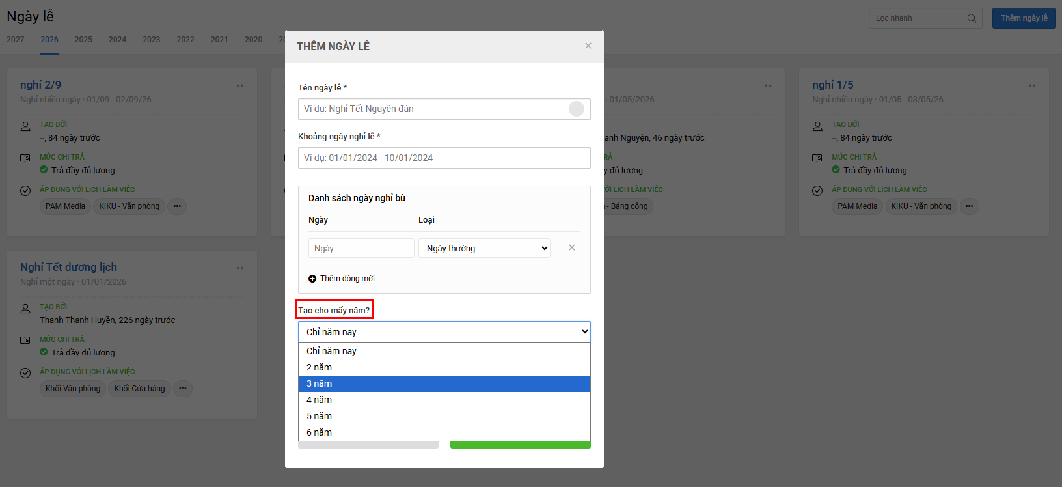Close the Thêm ngày lễ dialog
Viewport: 1062px width, 487px height.
coord(588,46)
